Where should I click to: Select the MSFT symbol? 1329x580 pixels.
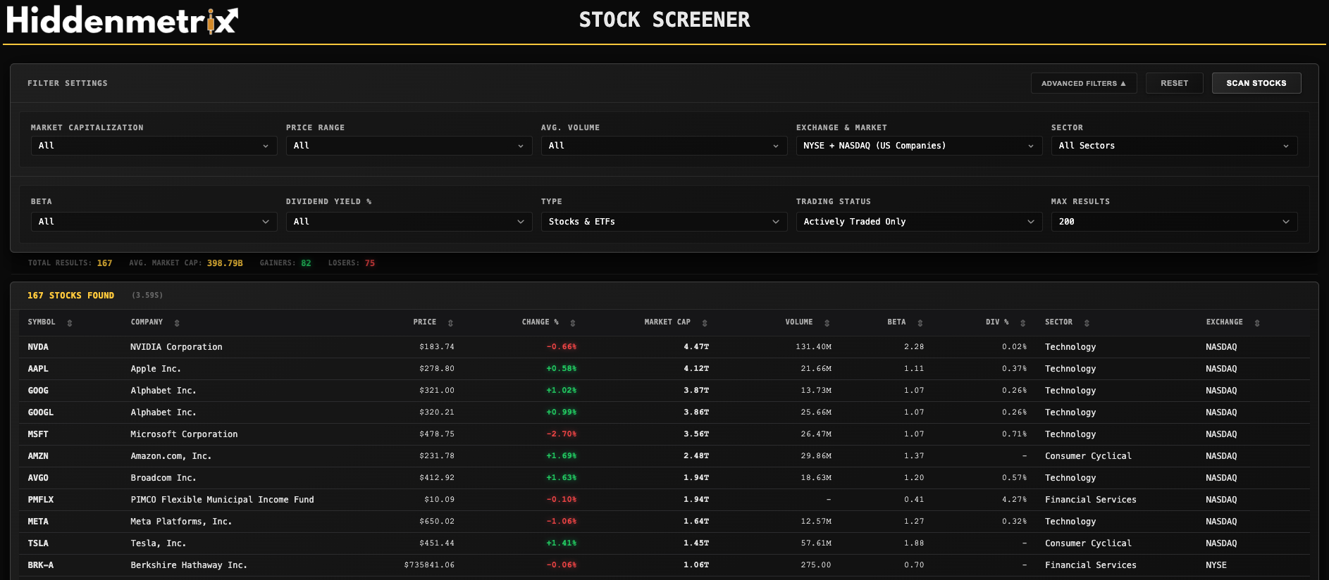point(38,434)
